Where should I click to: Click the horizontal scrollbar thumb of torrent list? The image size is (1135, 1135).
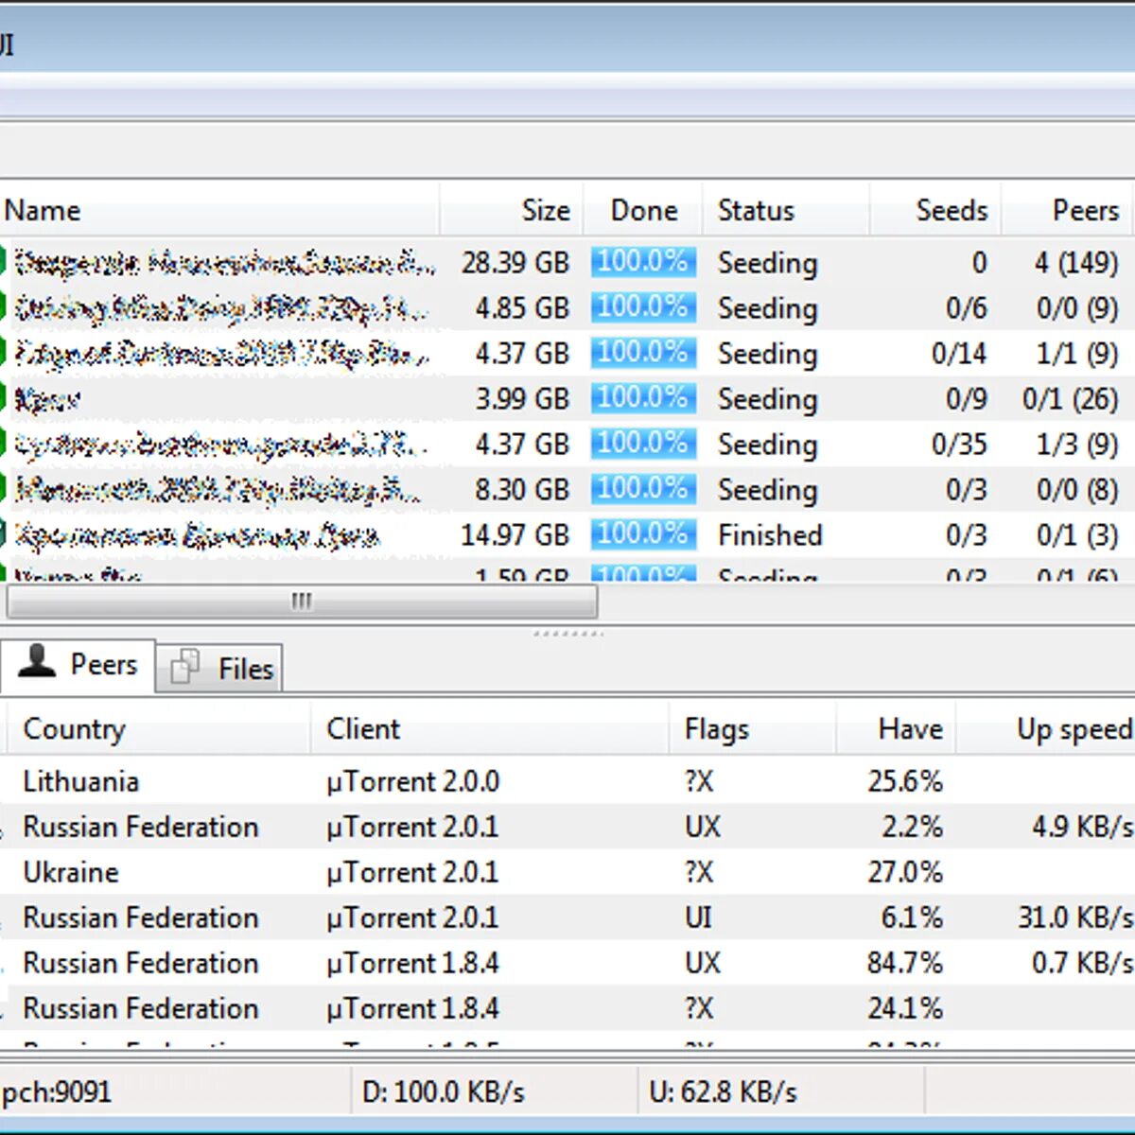[x=302, y=602]
